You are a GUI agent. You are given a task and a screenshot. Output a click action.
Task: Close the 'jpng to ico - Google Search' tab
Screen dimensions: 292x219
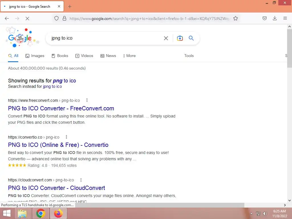click(x=59, y=6)
